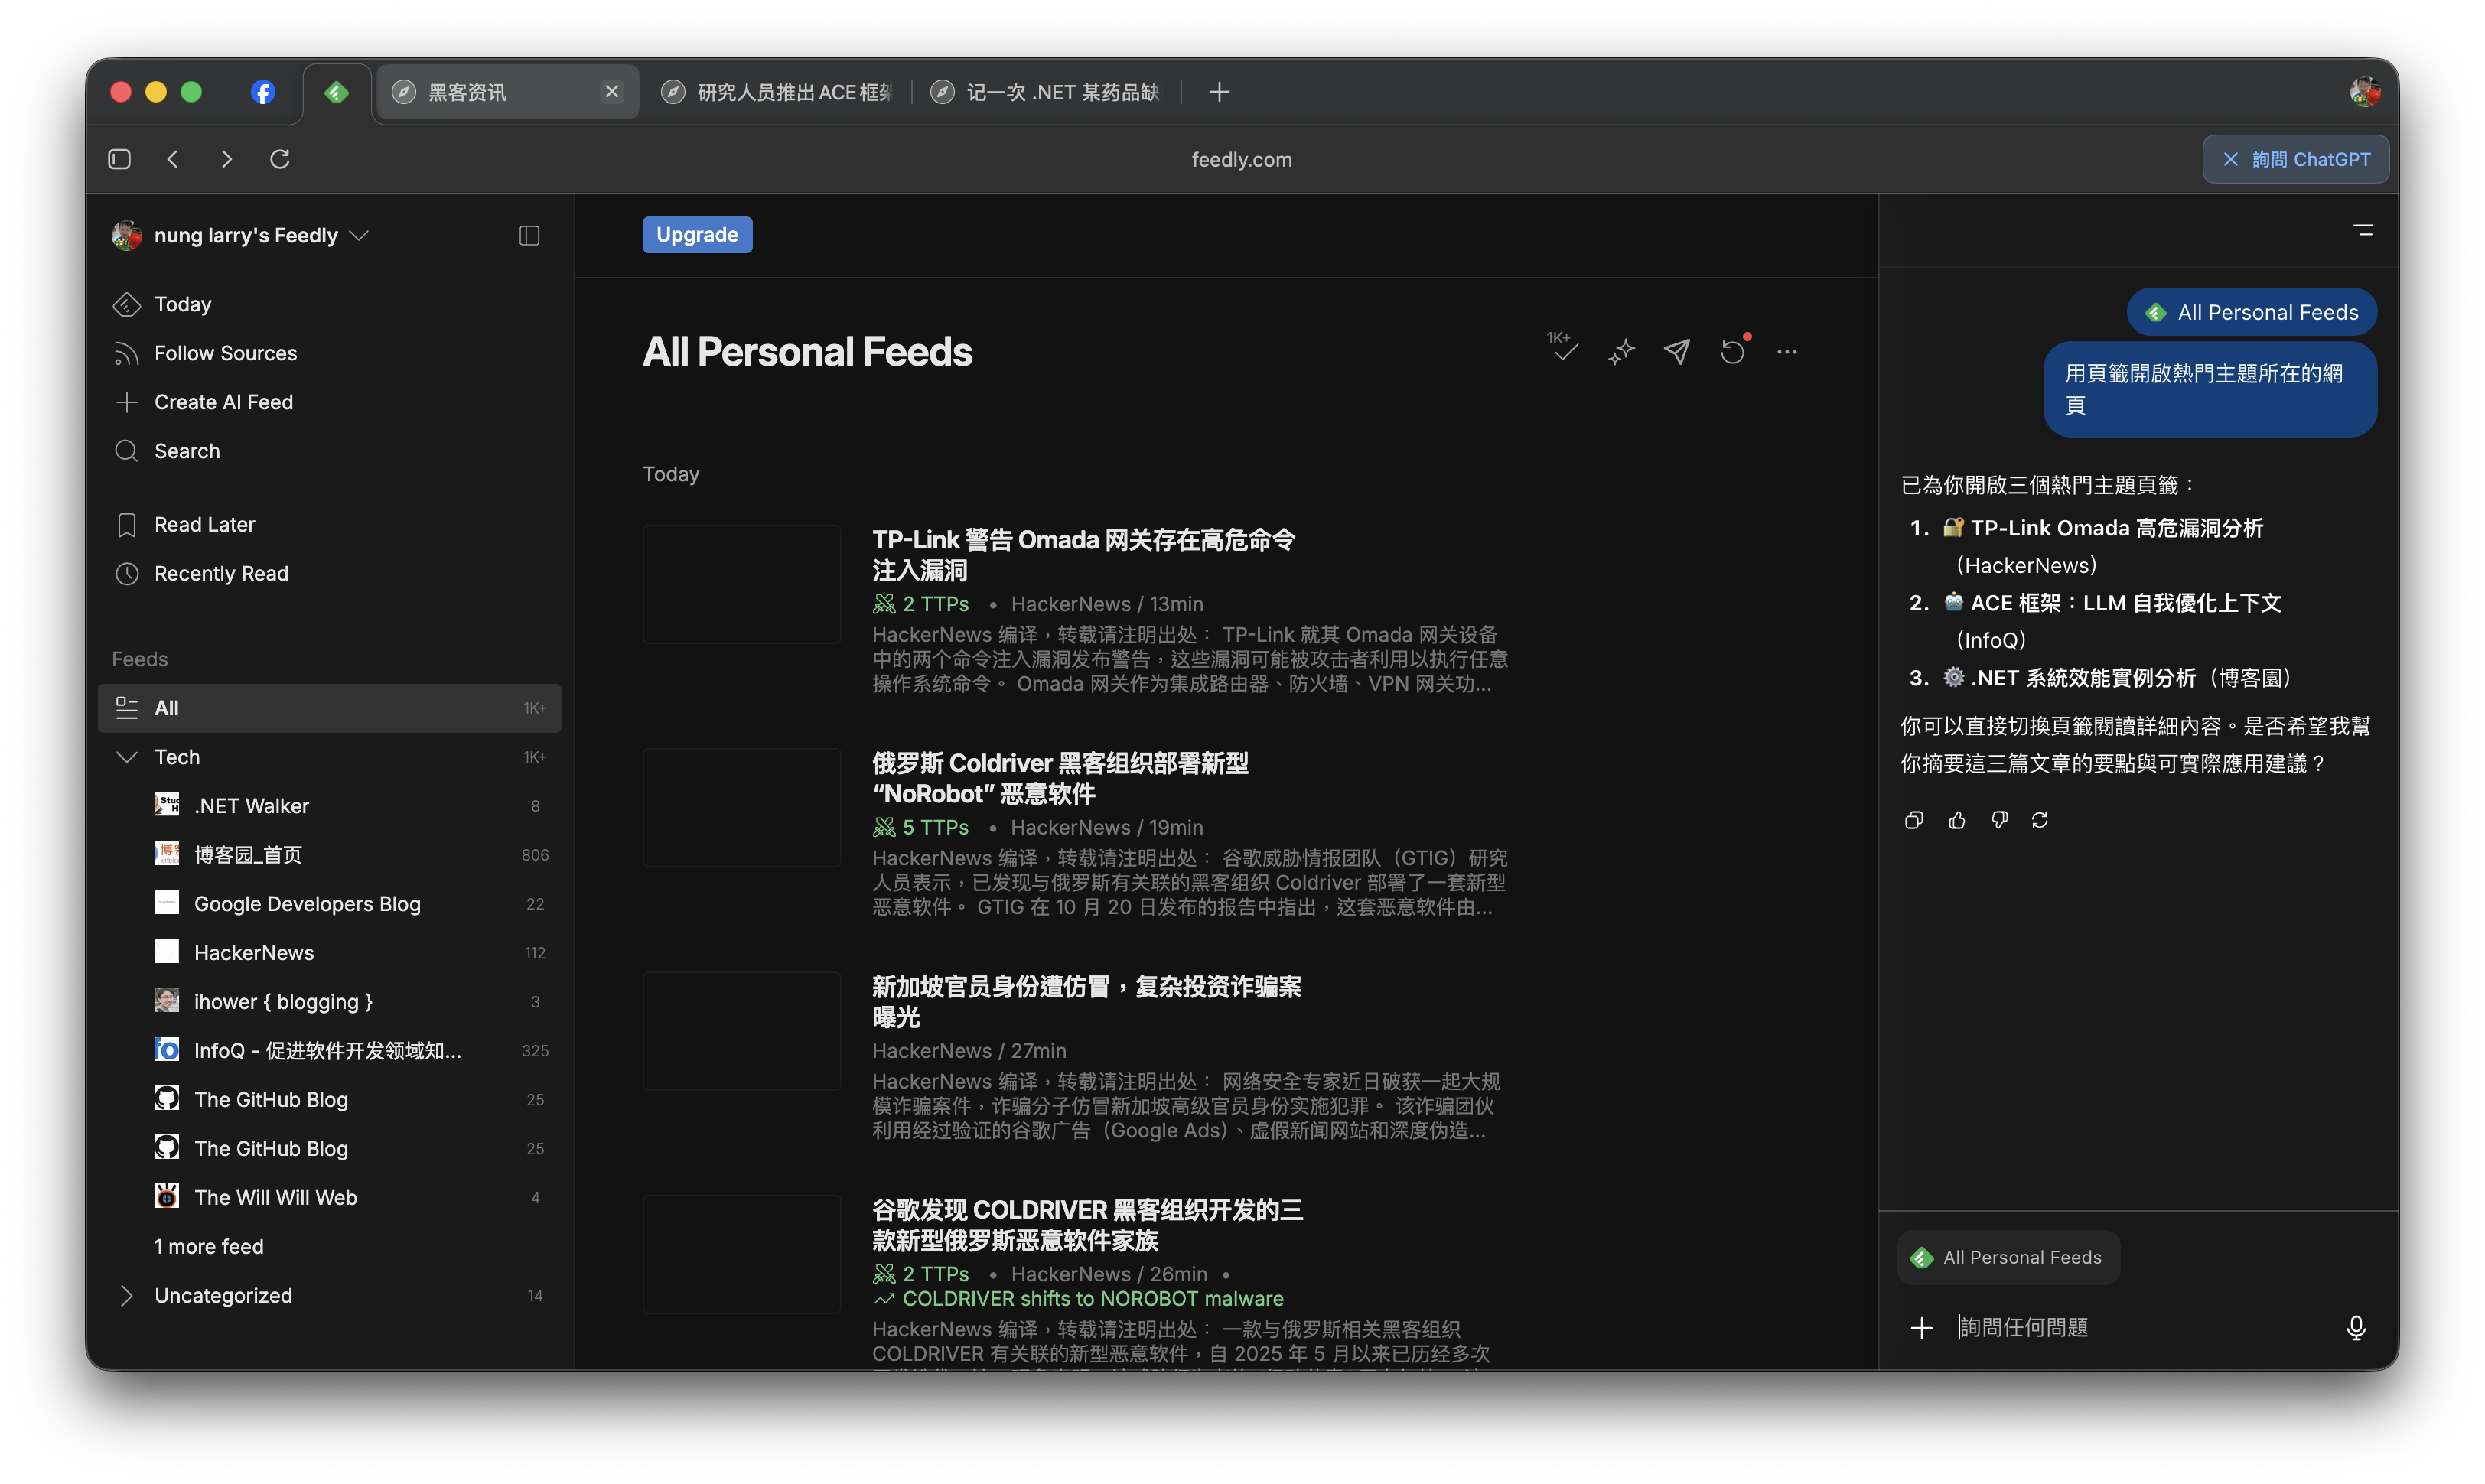
Task: Click the microphone icon in chat input
Action: tap(2356, 1327)
